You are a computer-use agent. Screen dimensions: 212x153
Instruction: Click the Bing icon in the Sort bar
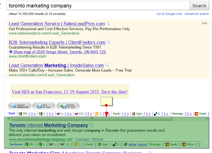(97, 114)
